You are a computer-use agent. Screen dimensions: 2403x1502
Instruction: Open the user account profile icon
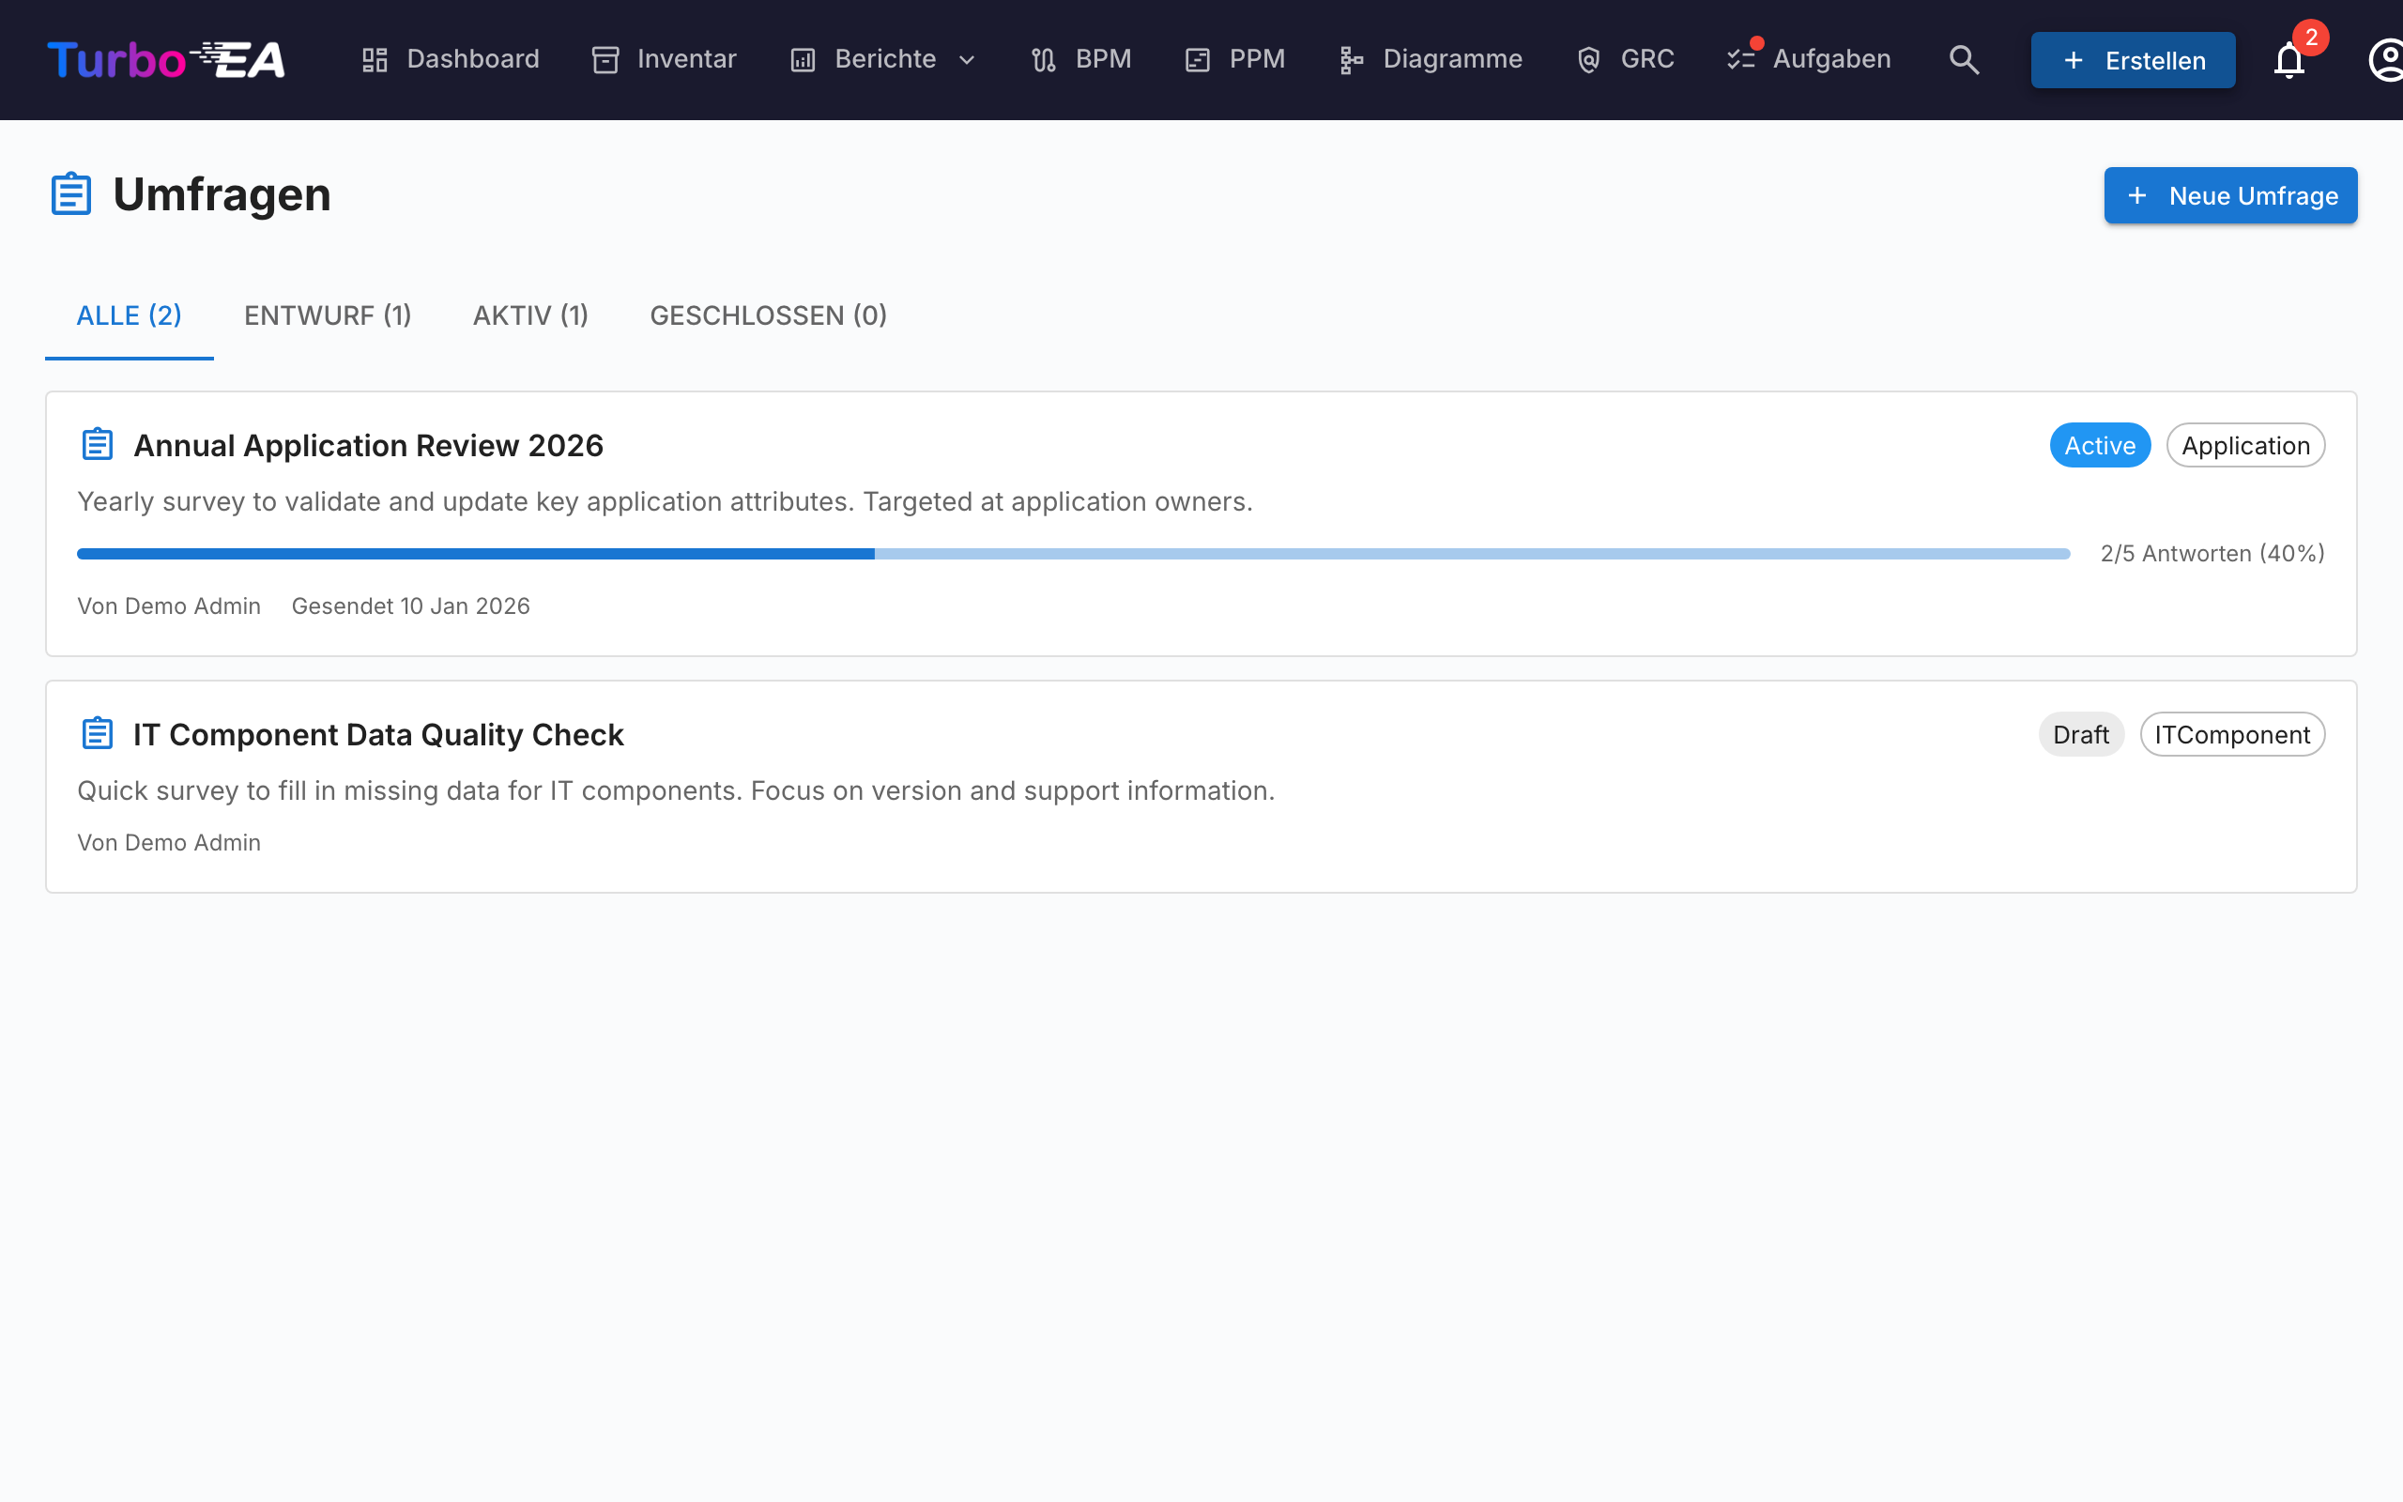click(2385, 59)
